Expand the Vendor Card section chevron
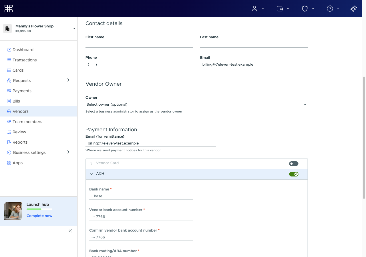The height and width of the screenshot is (257, 366). [91, 164]
